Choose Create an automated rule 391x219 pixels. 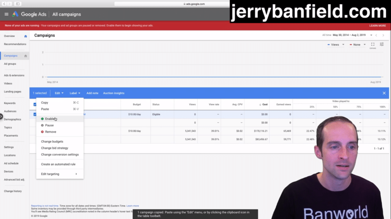60,164
